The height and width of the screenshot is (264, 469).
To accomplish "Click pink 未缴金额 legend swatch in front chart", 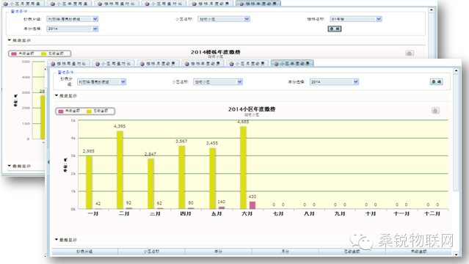I will pos(61,111).
